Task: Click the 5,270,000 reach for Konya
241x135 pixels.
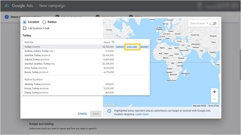Action: (109, 88)
